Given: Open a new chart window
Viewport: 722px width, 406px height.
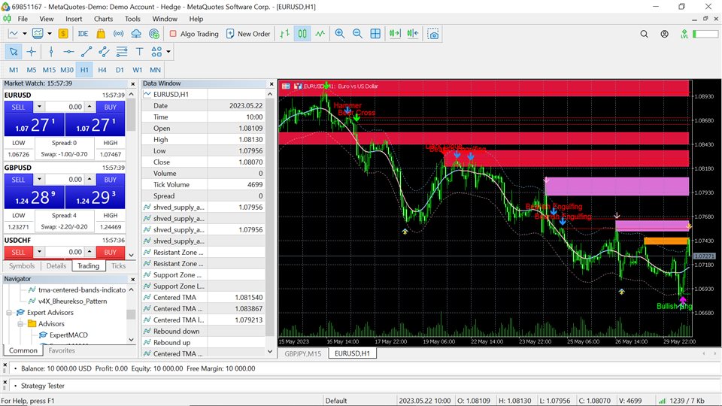Looking at the screenshot, I should point(14,34).
